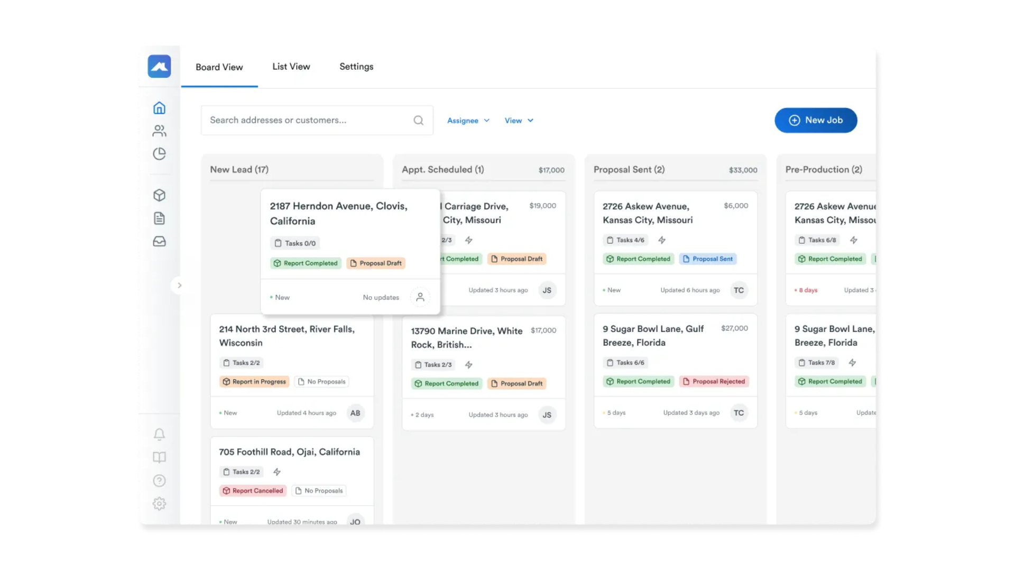Click the '8 days' status on Pre-Production card
Viewport: 1015px width, 571px height.
(x=806, y=290)
